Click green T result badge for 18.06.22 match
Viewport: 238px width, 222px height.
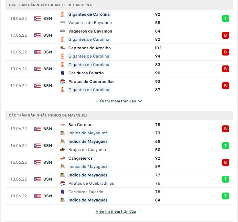(x=225, y=18)
